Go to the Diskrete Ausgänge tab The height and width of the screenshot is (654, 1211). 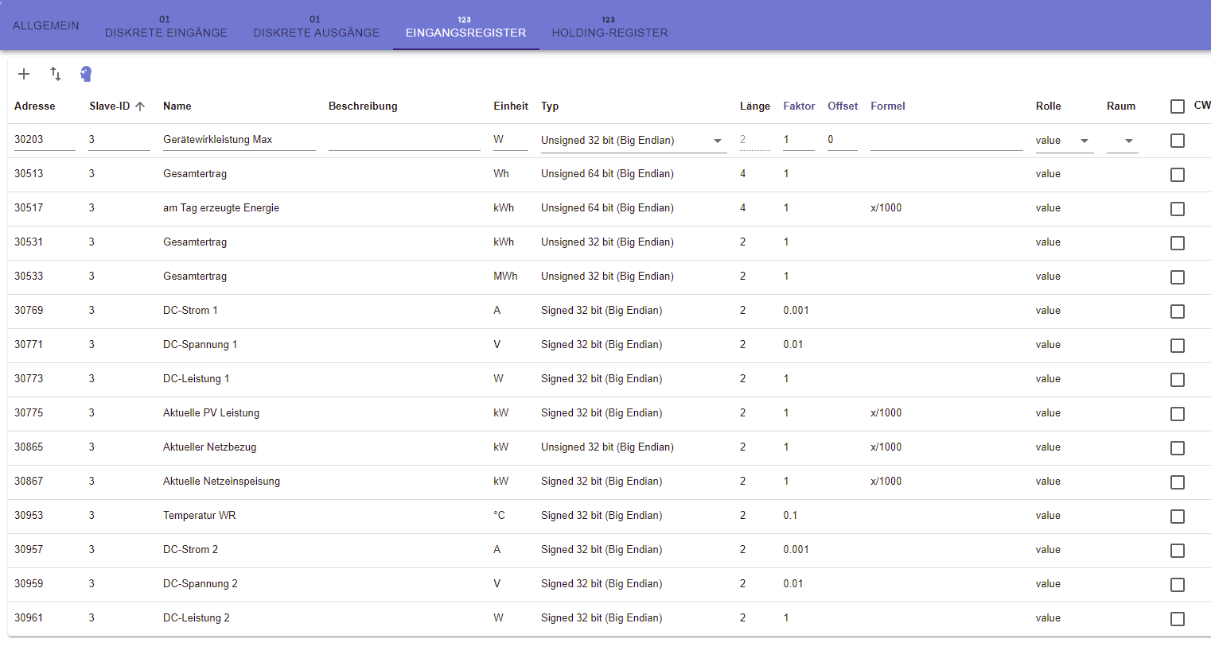click(317, 25)
